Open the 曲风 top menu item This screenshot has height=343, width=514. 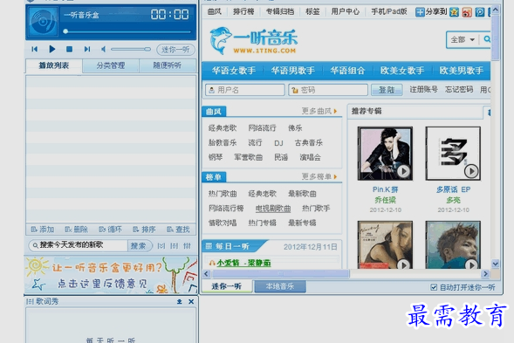click(215, 12)
